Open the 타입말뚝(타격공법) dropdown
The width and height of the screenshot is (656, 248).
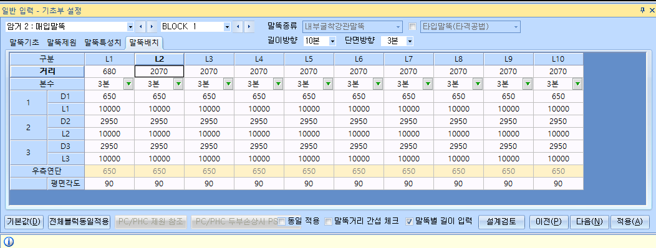point(516,27)
